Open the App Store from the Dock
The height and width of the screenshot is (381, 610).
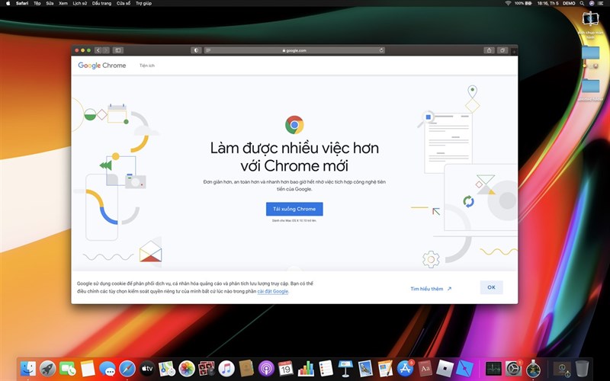tap(405, 369)
